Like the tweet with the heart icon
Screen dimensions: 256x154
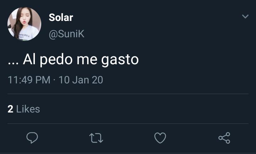point(160,138)
